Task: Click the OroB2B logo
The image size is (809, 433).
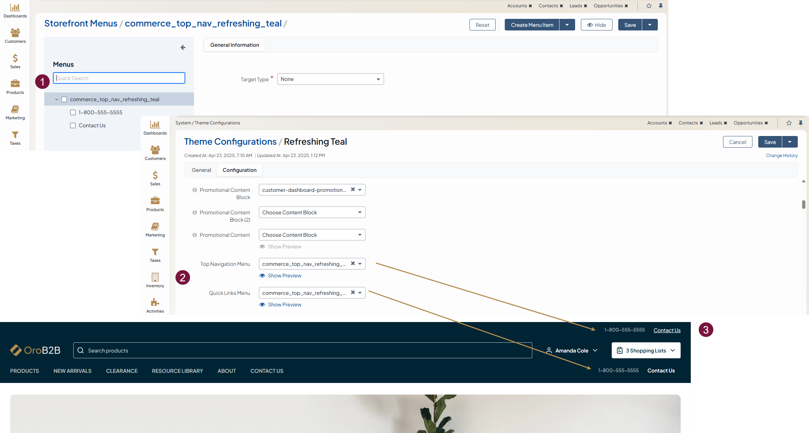Action: coord(35,350)
